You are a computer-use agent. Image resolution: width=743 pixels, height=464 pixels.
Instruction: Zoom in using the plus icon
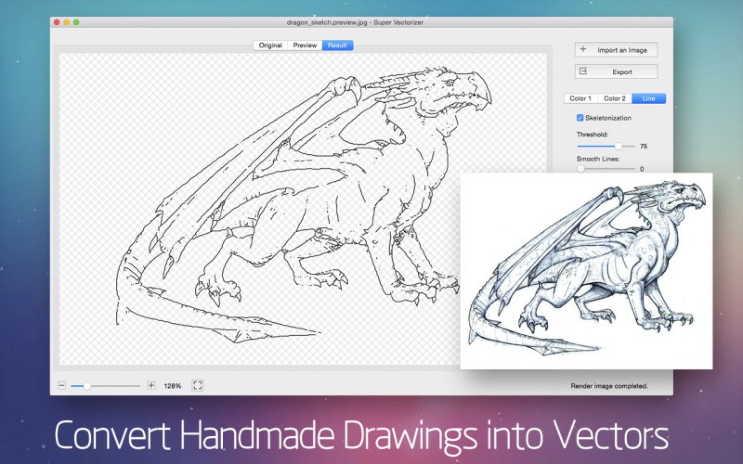tap(151, 386)
